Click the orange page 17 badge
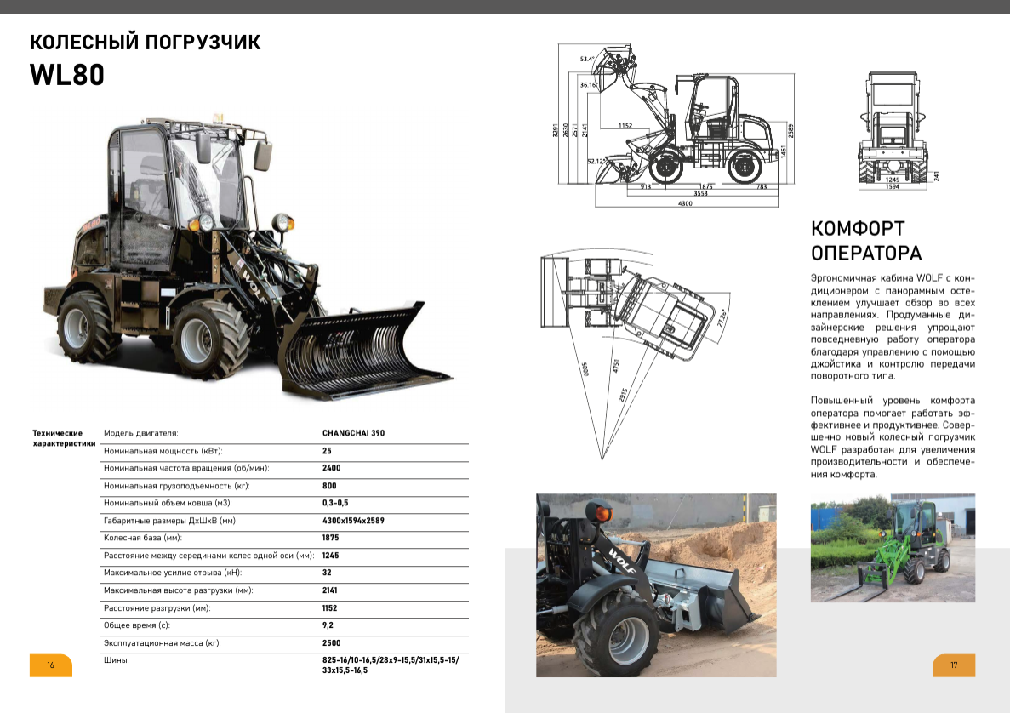Viewport: 1010px width, 713px height. tap(954, 665)
